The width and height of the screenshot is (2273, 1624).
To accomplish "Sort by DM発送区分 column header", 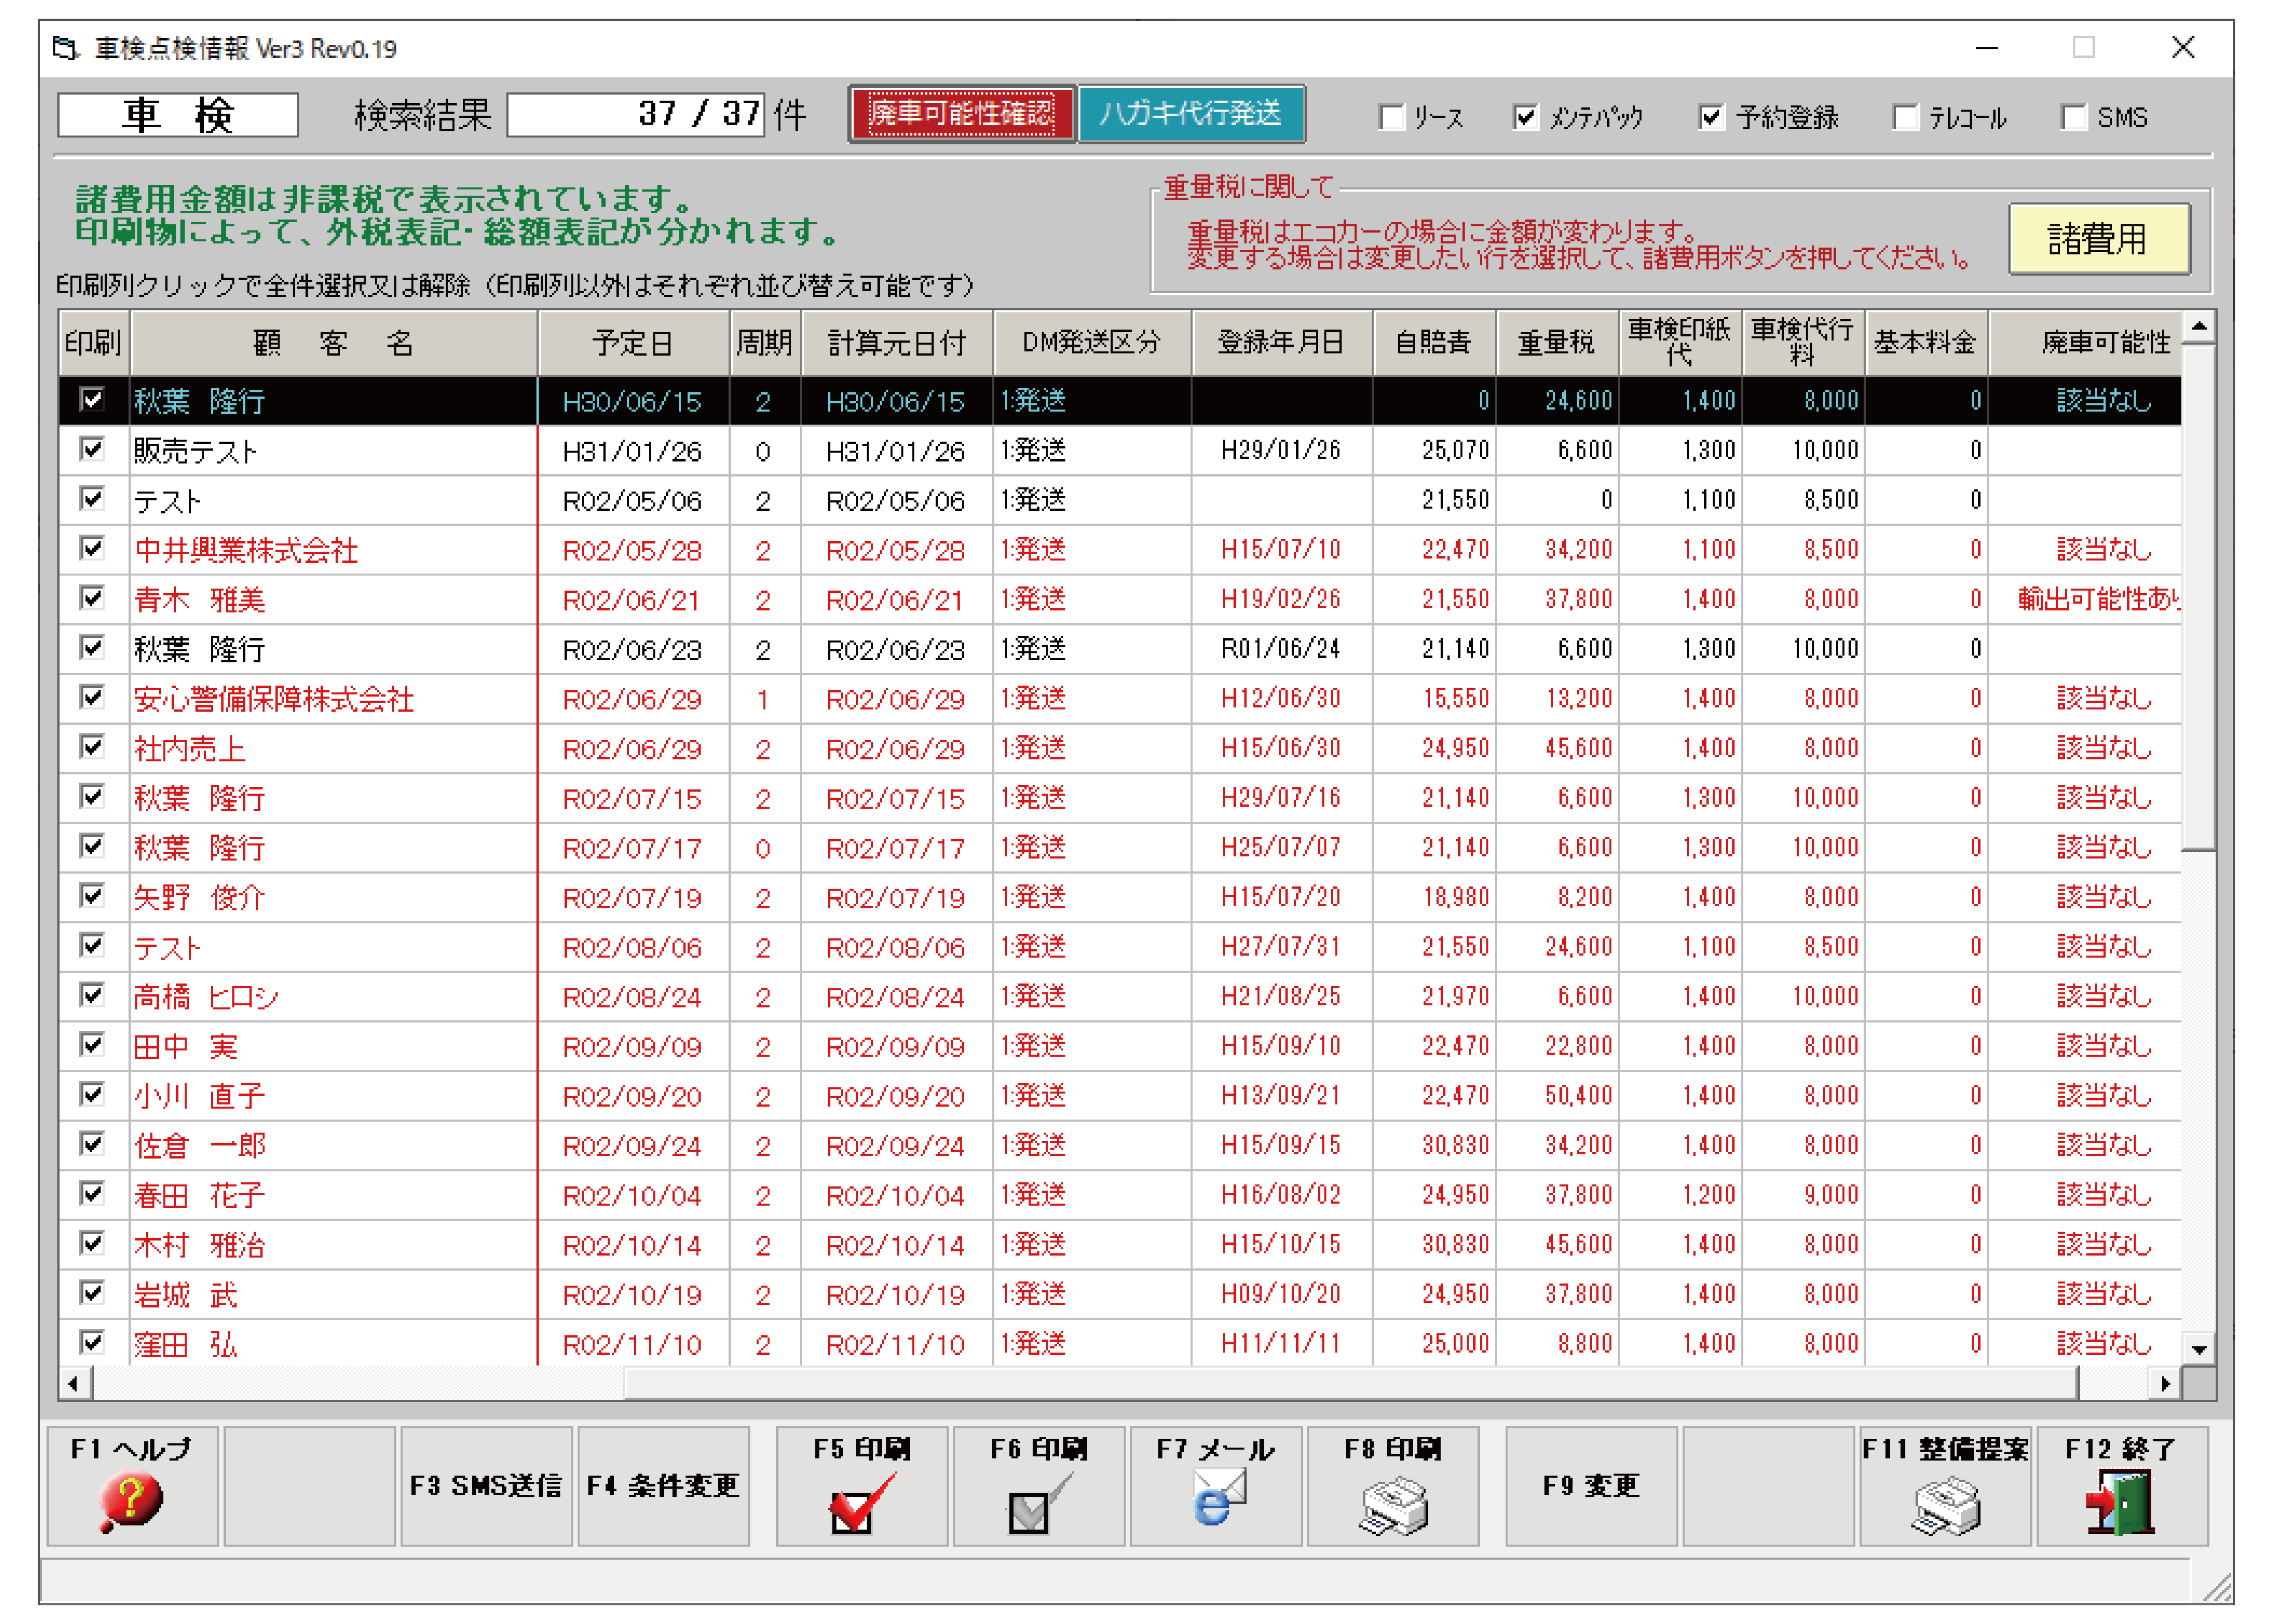I will coord(1091,343).
